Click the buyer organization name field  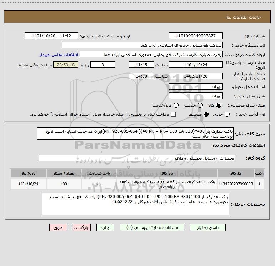[x=142, y=45]
